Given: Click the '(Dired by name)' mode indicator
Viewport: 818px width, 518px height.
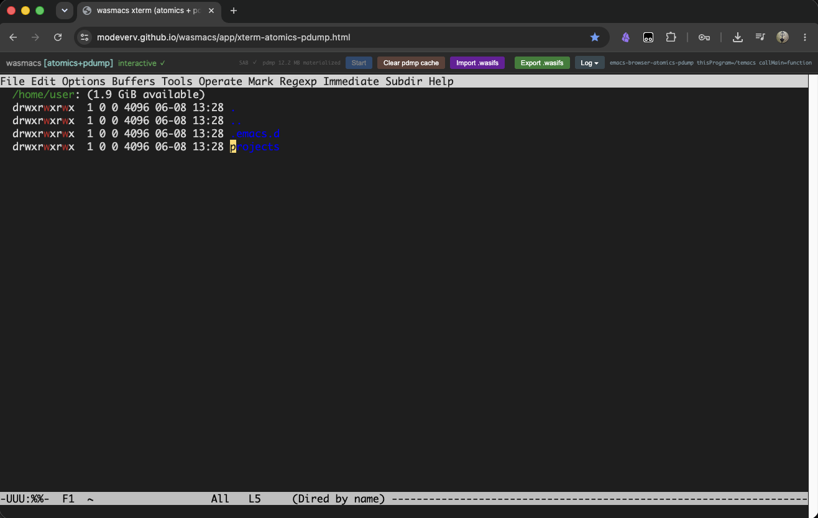Looking at the screenshot, I should coord(339,499).
